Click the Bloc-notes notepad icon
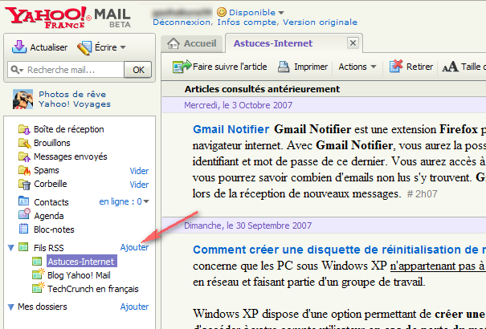This screenshot has width=486, height=329. [x=24, y=229]
